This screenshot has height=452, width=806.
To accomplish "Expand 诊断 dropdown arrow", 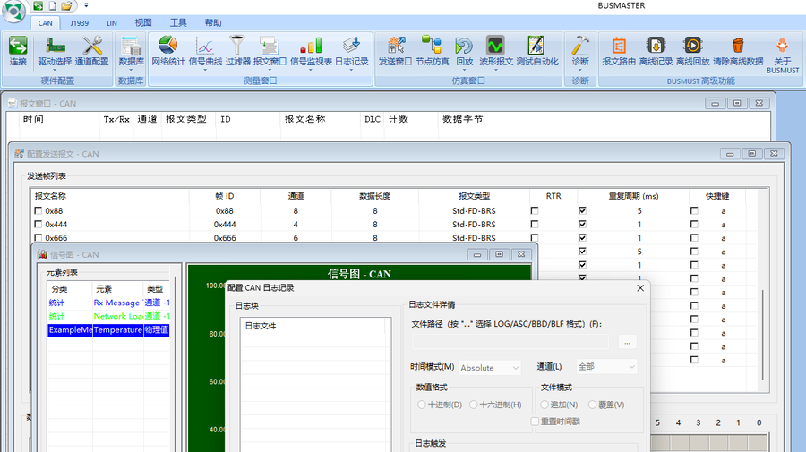I will pos(579,69).
